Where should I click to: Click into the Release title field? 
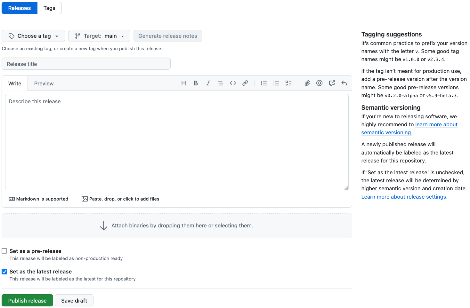pyautogui.click(x=86, y=64)
